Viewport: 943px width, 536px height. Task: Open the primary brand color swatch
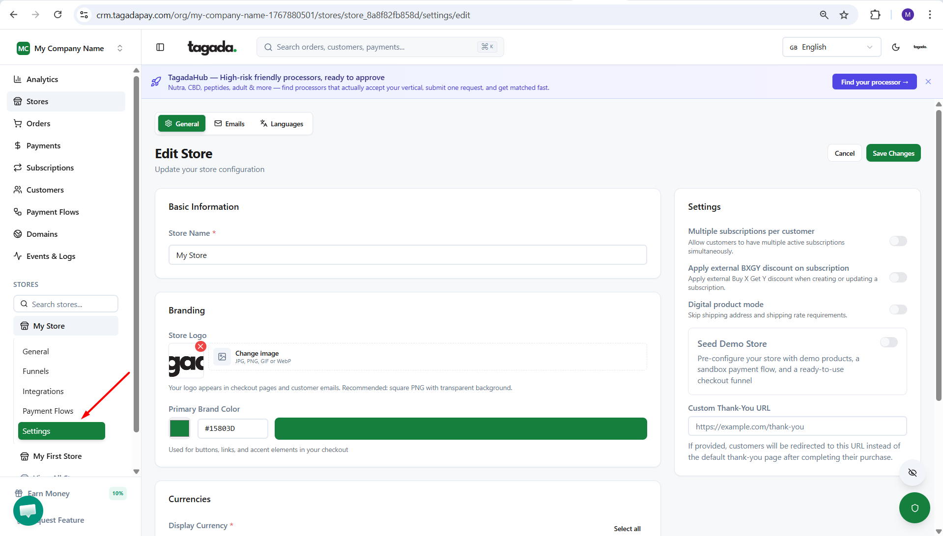pos(179,428)
